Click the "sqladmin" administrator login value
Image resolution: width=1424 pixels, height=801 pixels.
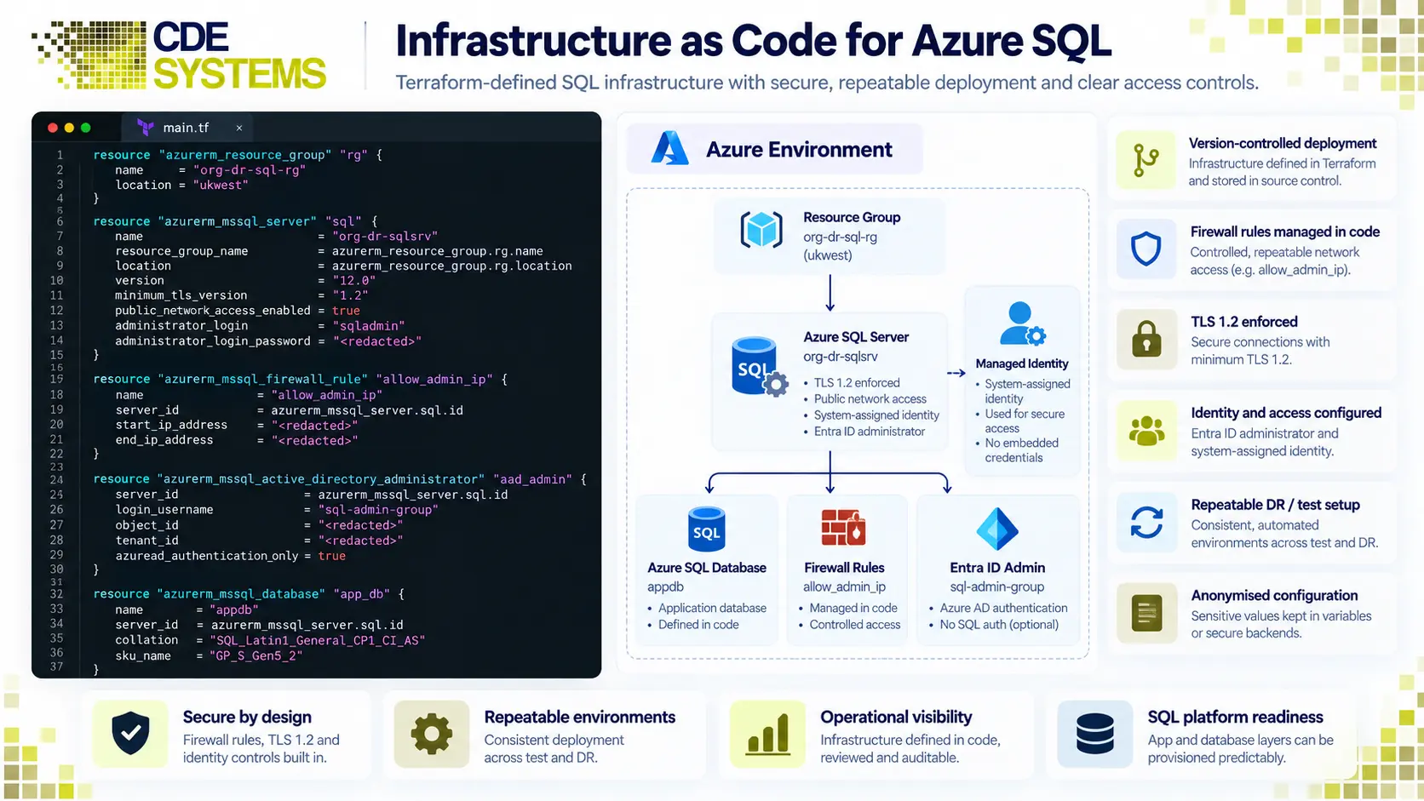[368, 326]
